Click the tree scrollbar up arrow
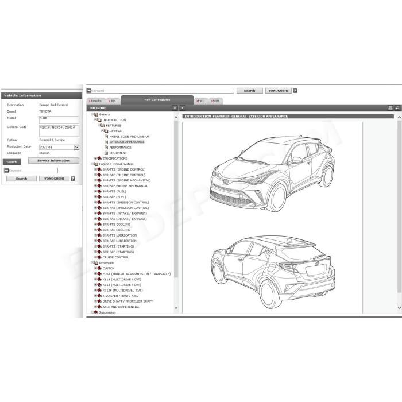The height and width of the screenshot is (402, 402). (x=176, y=117)
